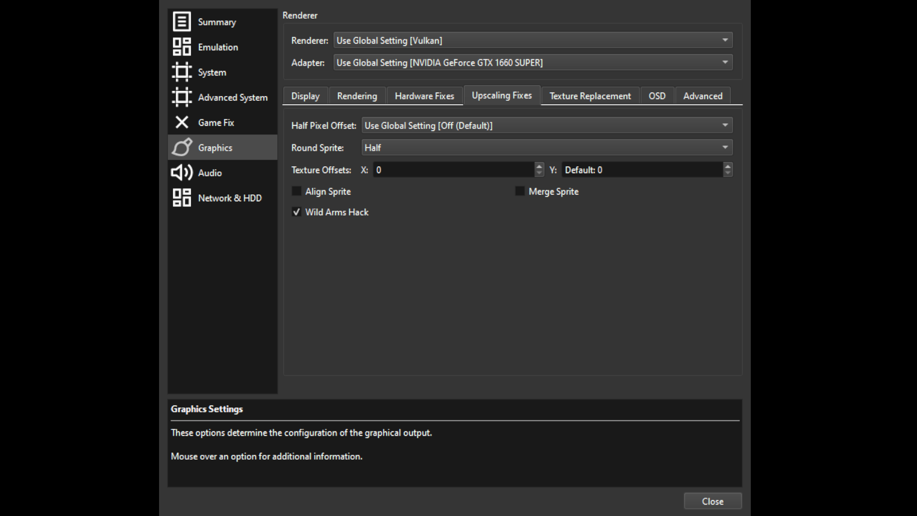The image size is (917, 516).
Task: Click the Audio speaker icon
Action: click(x=181, y=172)
